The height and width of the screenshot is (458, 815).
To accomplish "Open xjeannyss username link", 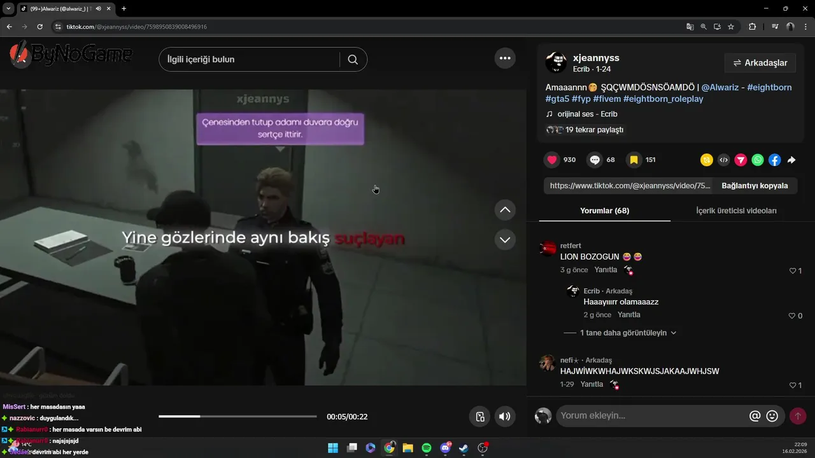I will [x=596, y=58].
